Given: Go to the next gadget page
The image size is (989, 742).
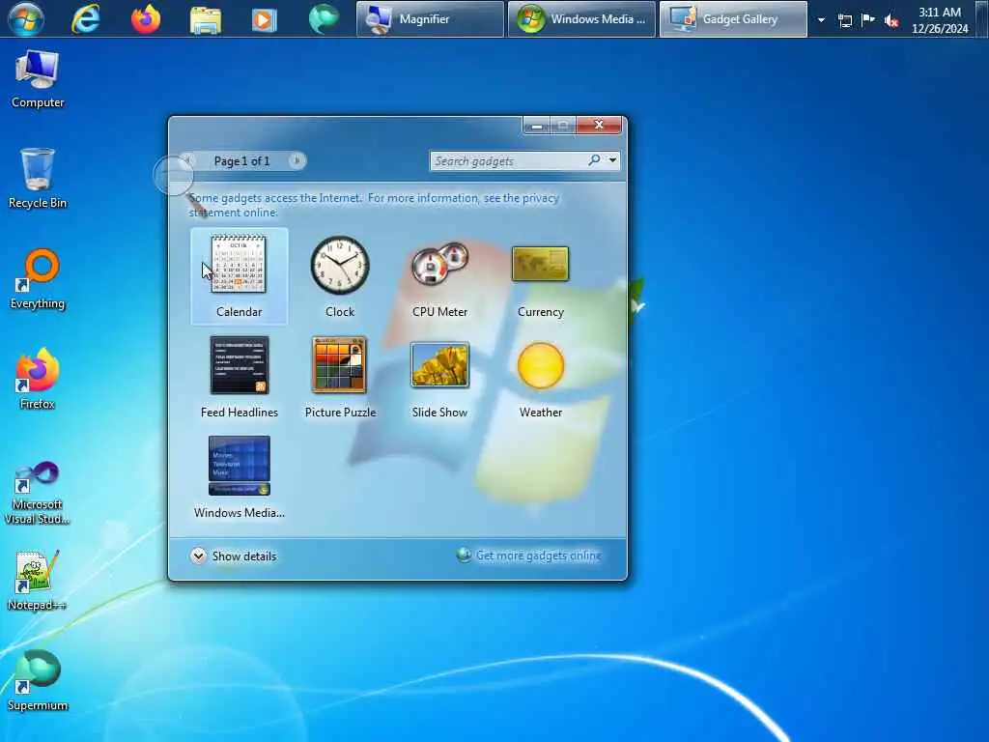Looking at the screenshot, I should 296,161.
